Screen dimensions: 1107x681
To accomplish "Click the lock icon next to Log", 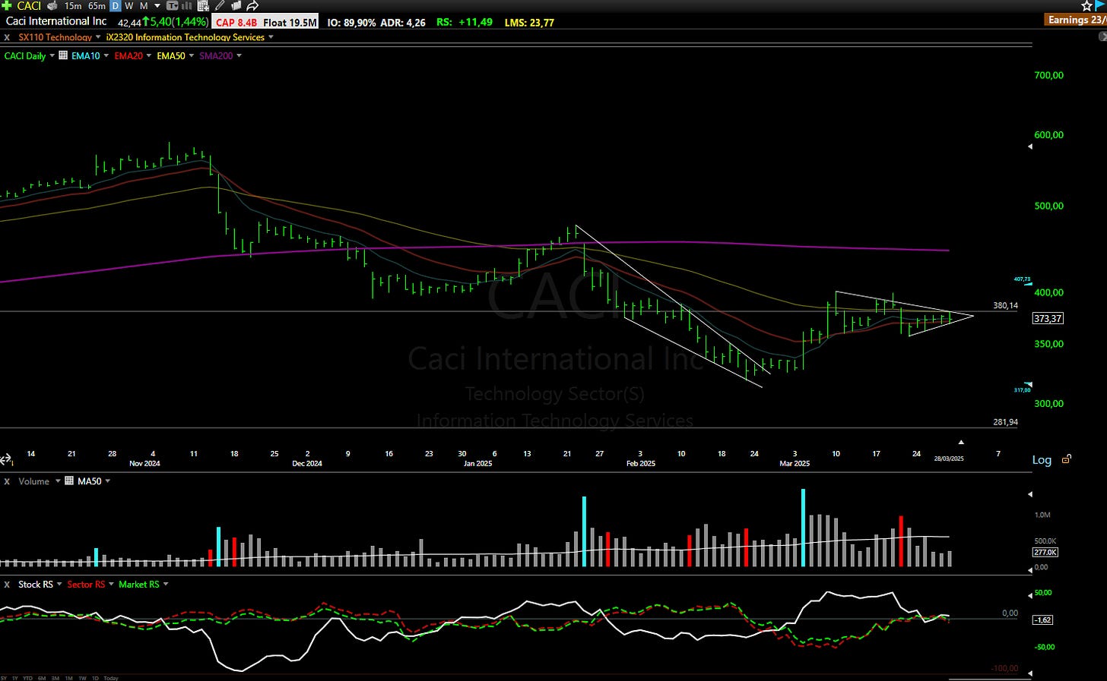I will point(1067,459).
